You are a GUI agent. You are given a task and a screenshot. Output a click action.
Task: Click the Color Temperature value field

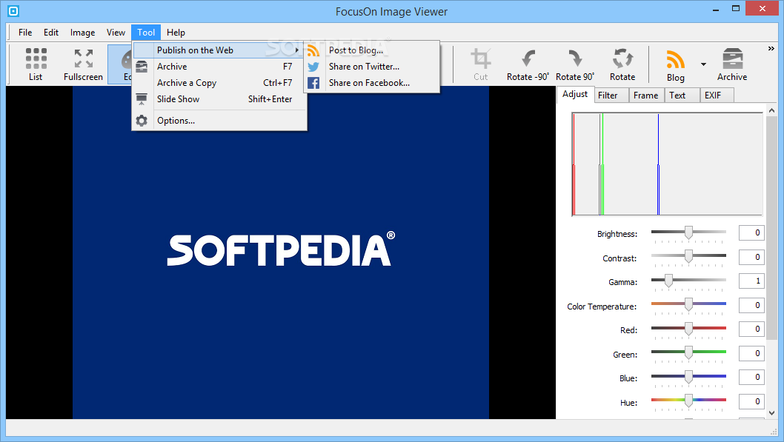tap(751, 305)
